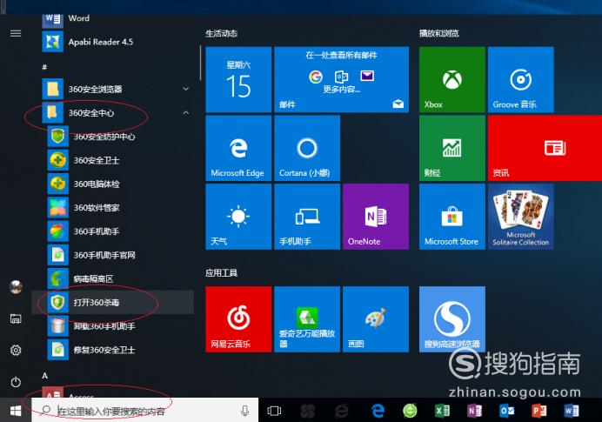Open Edge from the taskbar
Screen dimensions: 602x422
tap(378, 411)
